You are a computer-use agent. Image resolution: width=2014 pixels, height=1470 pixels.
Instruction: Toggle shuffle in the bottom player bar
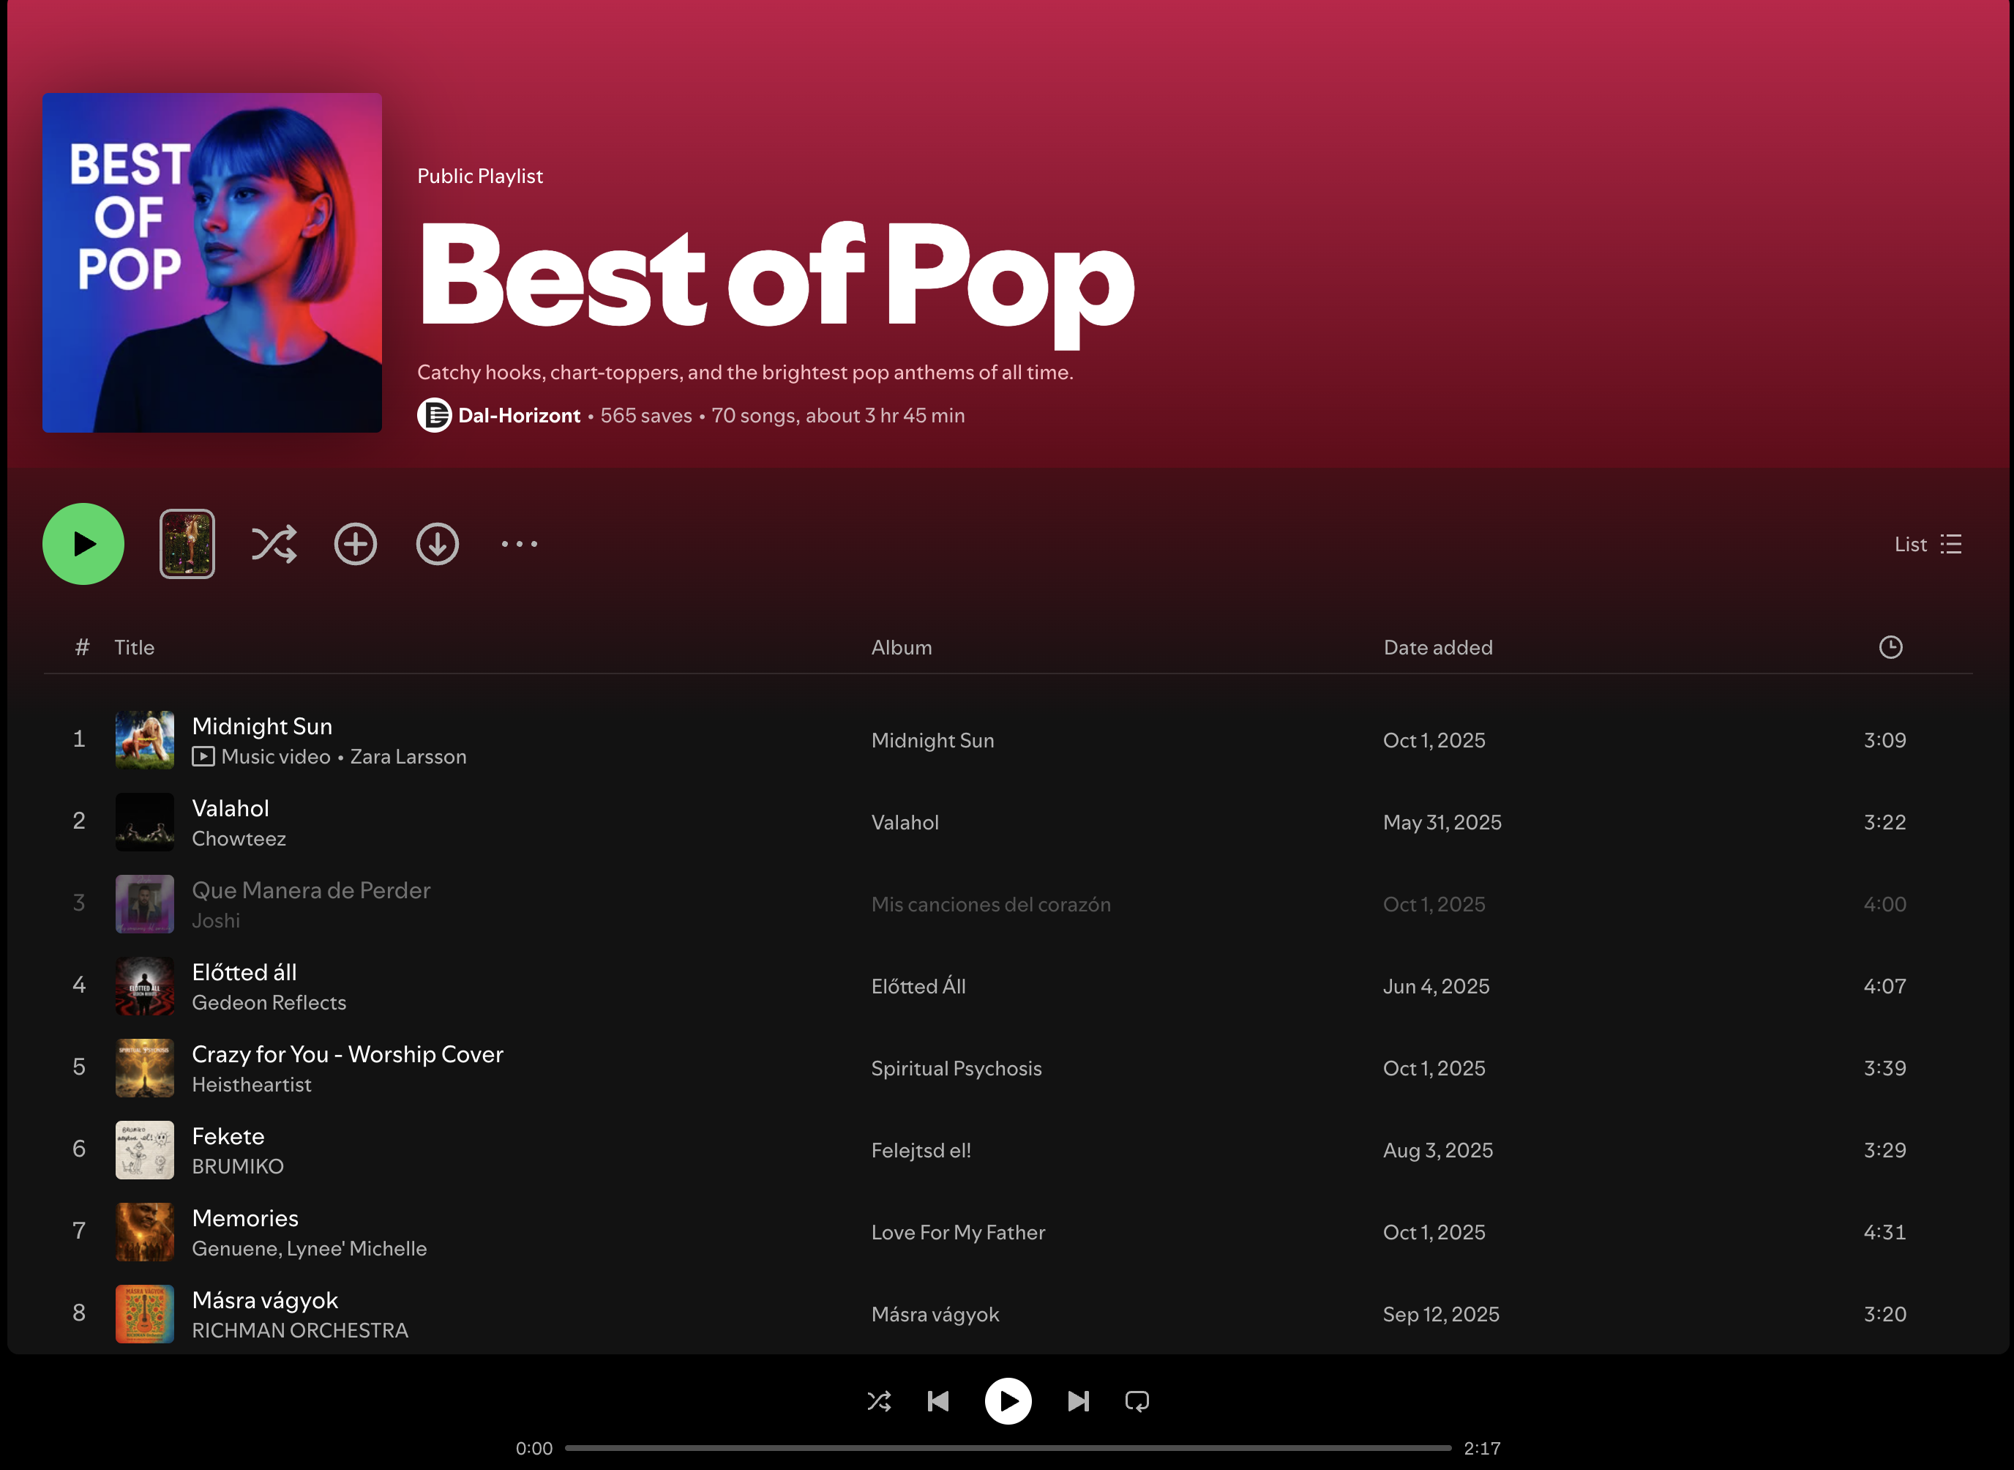[879, 1401]
